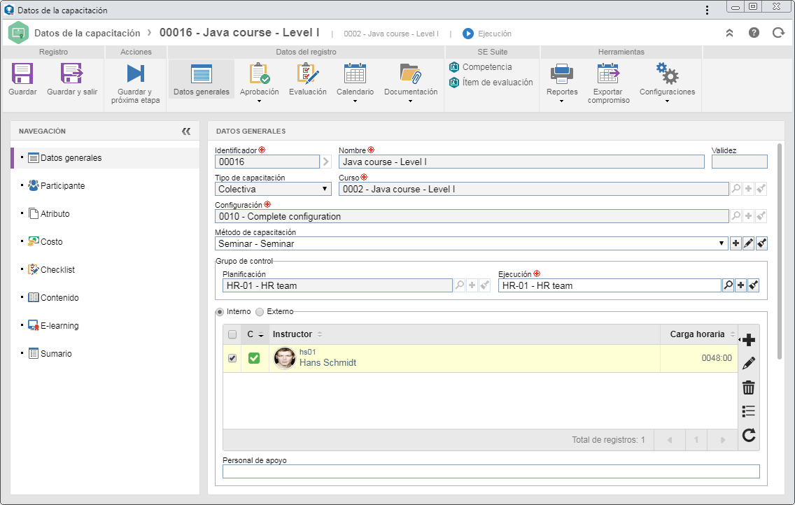Select the Interno radio button
The height and width of the screenshot is (505, 795).
click(x=220, y=312)
